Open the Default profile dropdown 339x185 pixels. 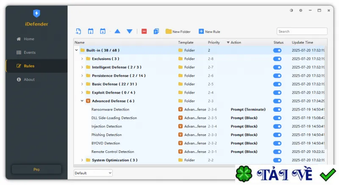tap(93, 173)
